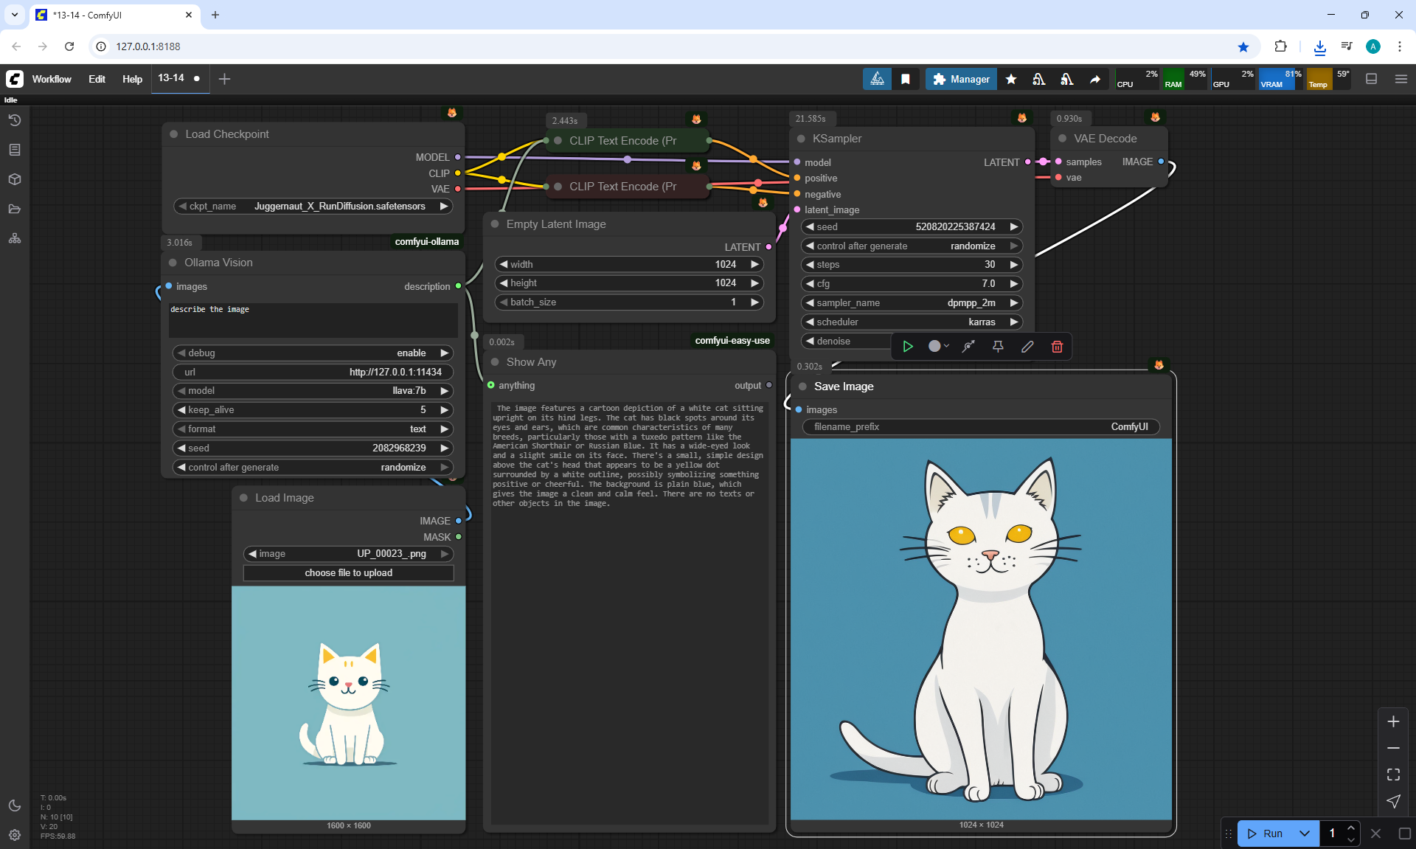Click the share arrow icon in toolbar

(x=1095, y=79)
